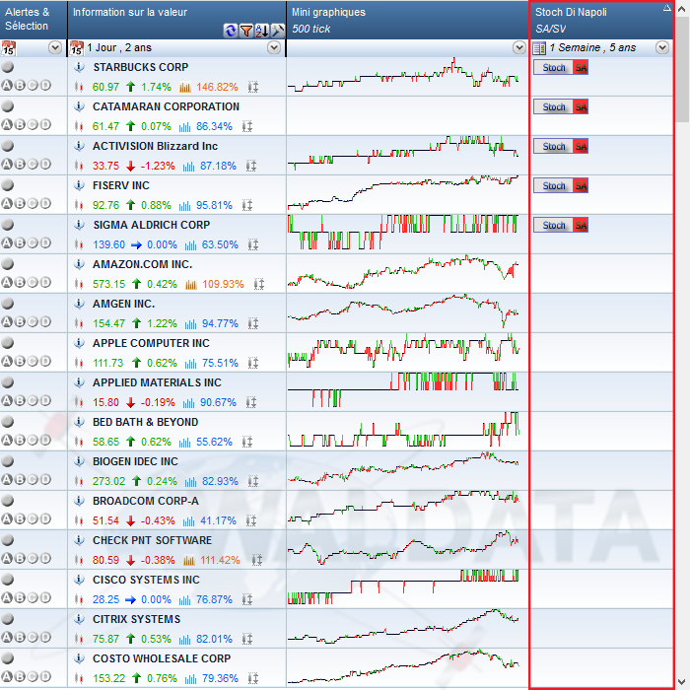
Task: Open info icon for STARBUCKS CORP
Action: click(79, 67)
